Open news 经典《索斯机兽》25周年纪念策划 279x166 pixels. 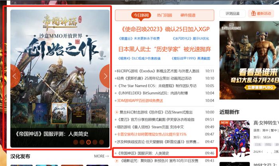pos(154,78)
